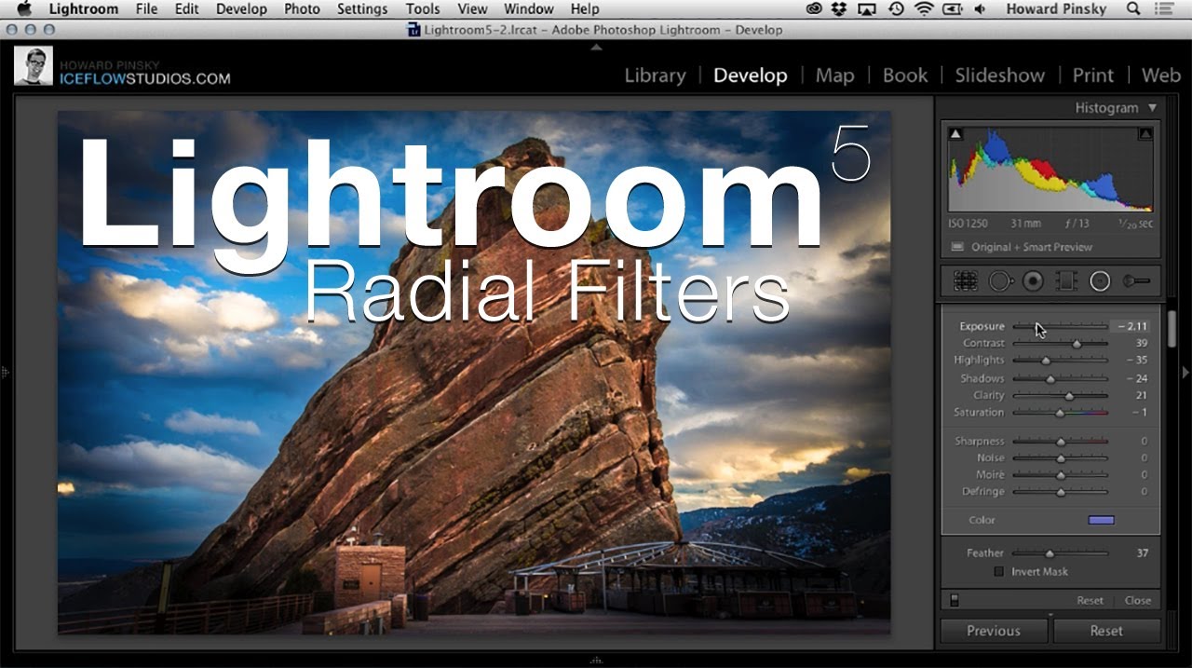1192x668 pixels.
Task: Open the Print module
Action: pos(1092,75)
